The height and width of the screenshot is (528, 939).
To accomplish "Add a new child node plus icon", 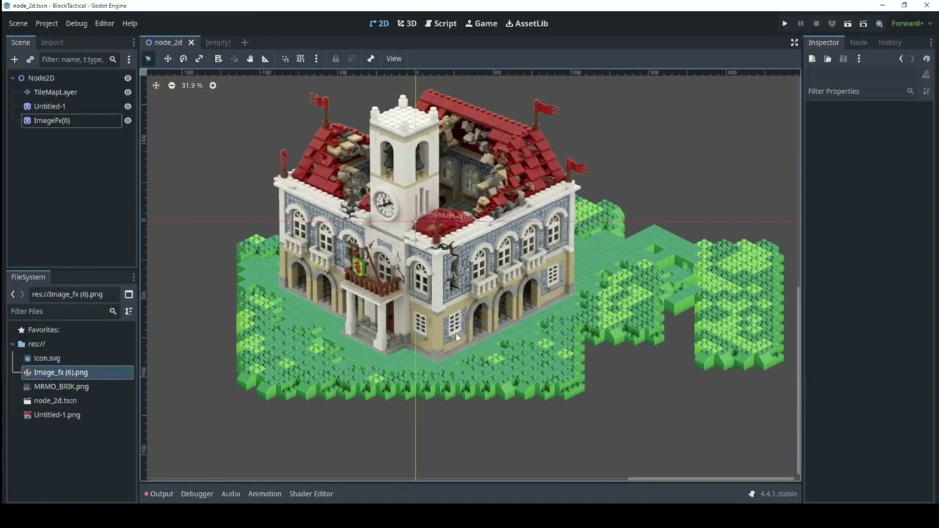I will click(x=14, y=59).
